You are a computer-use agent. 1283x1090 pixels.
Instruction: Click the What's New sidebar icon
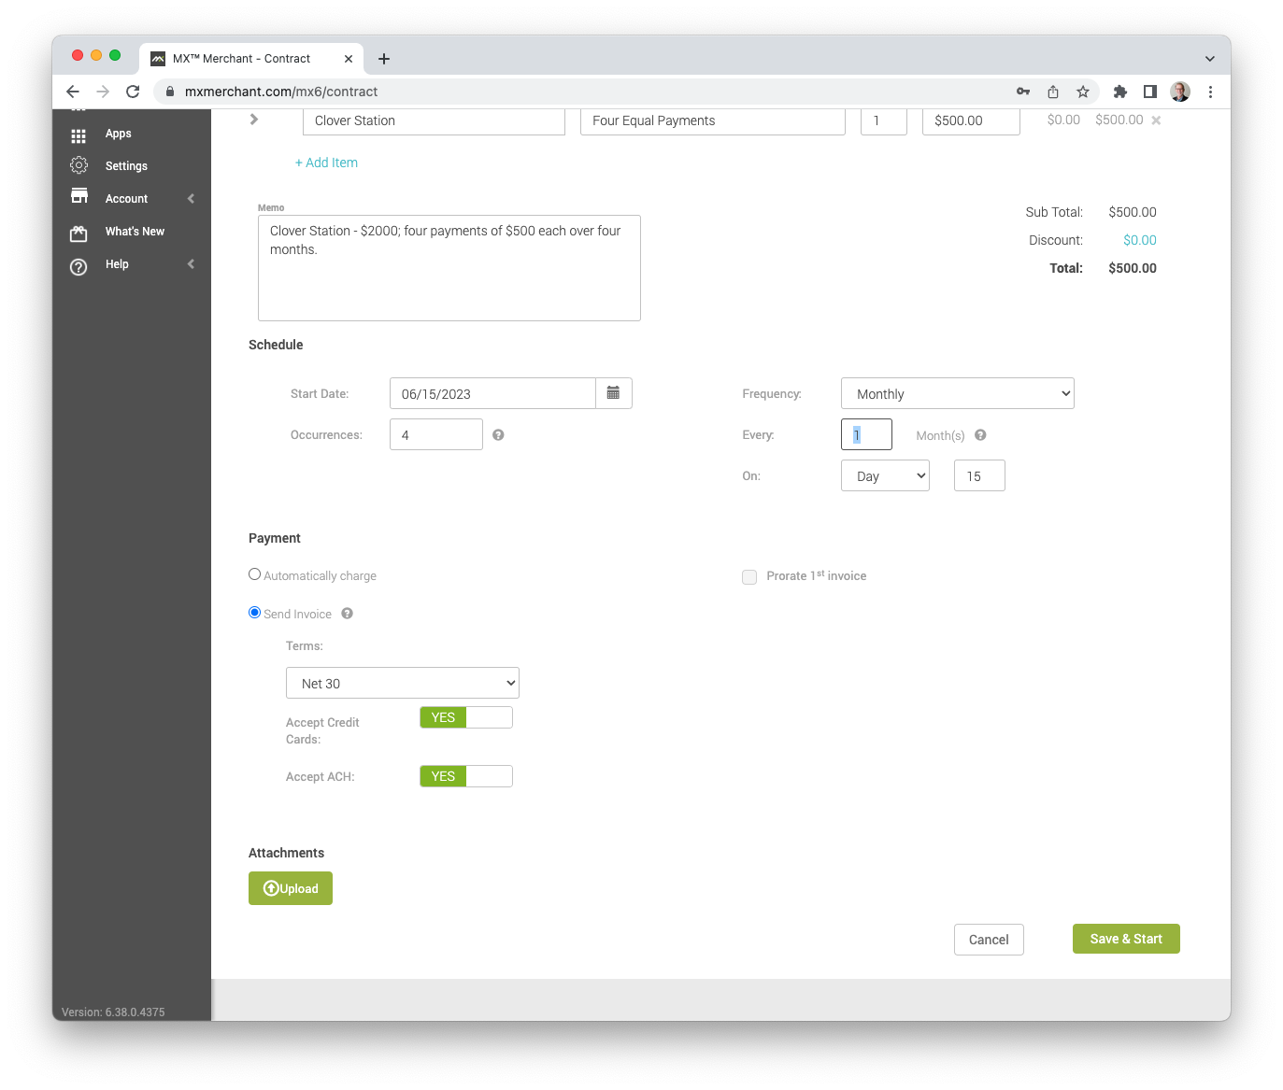tap(78, 234)
